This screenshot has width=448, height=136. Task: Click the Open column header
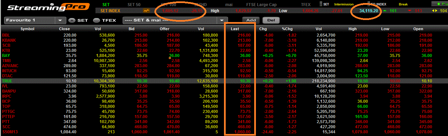[418, 29]
